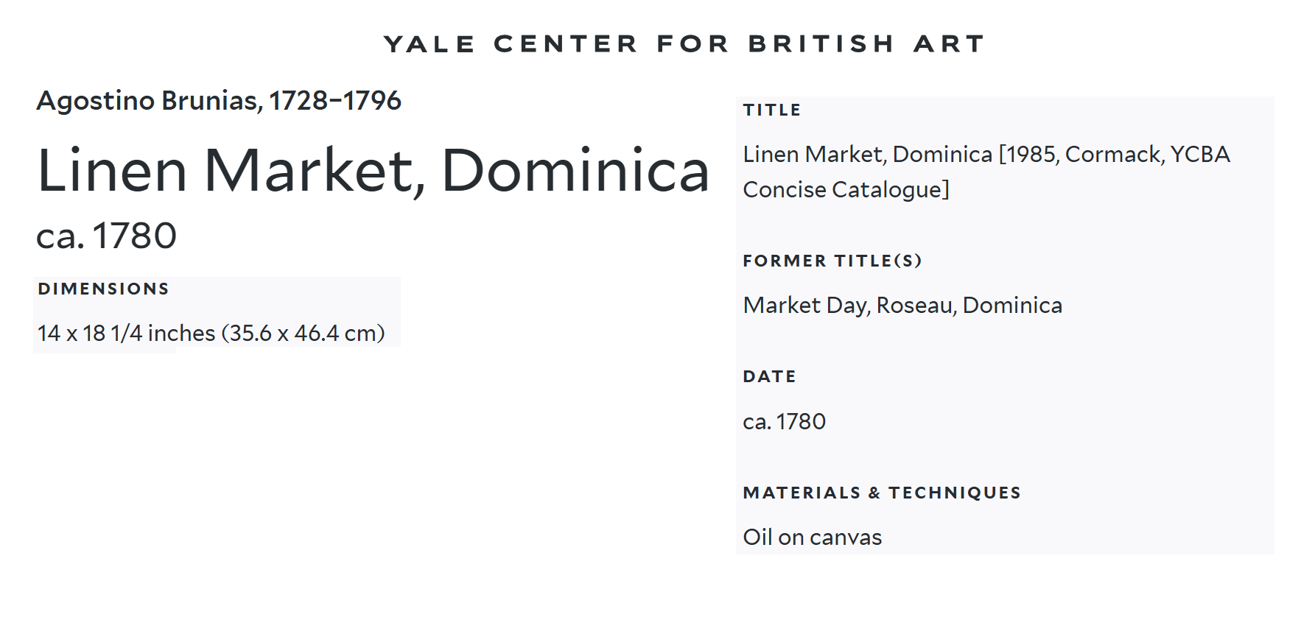
Task: Click the artist lifespan 1728–1796
Action: point(335,101)
